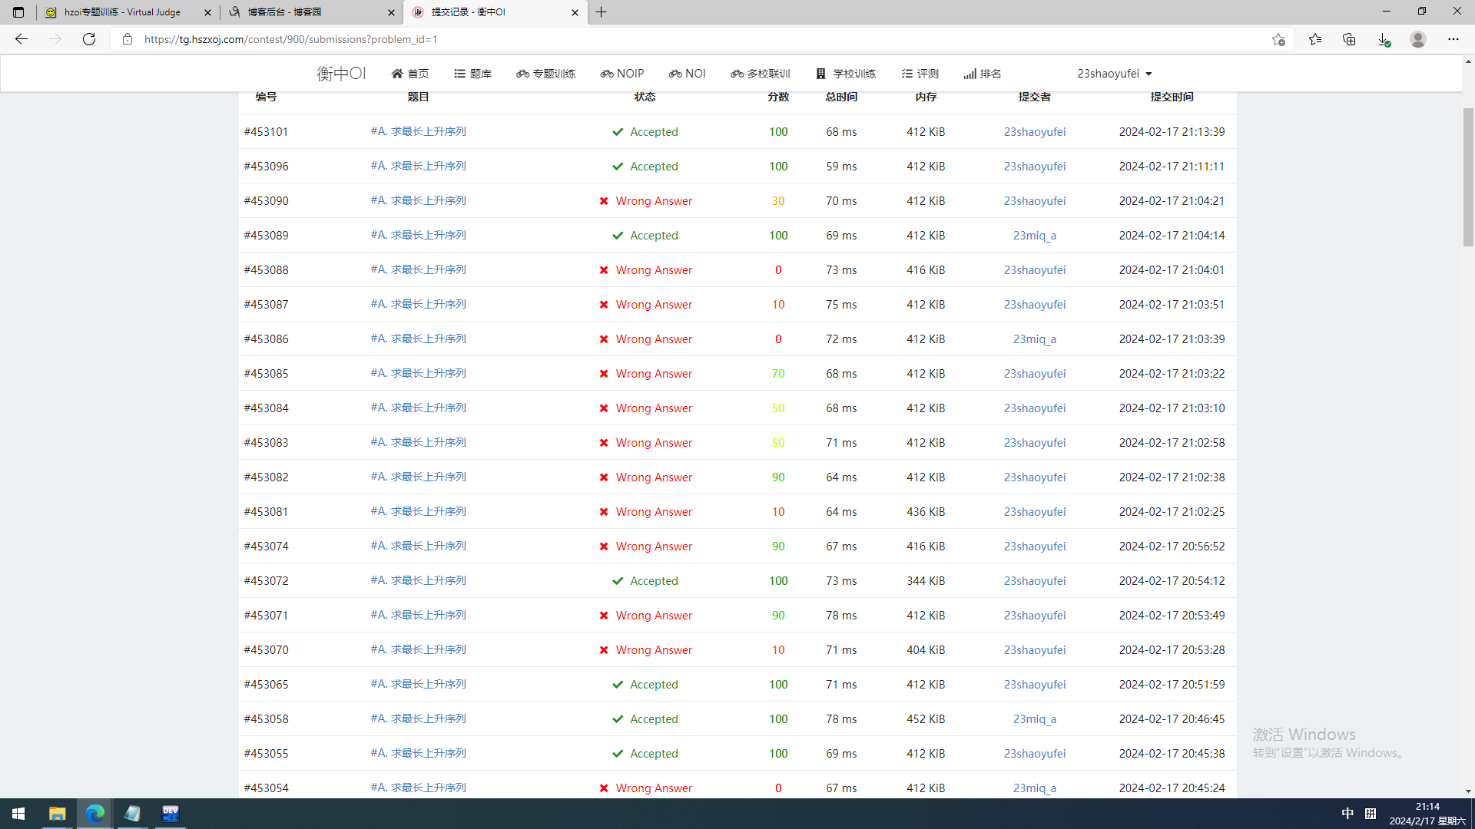Open the favorites star list icon

point(1314,39)
